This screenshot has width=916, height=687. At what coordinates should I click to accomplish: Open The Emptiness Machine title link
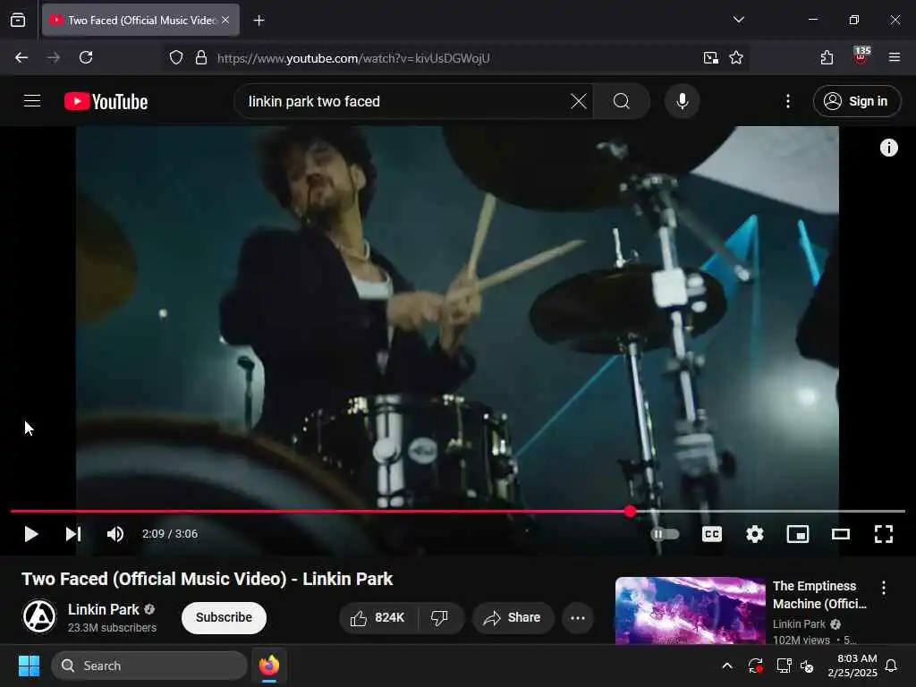tap(819, 595)
